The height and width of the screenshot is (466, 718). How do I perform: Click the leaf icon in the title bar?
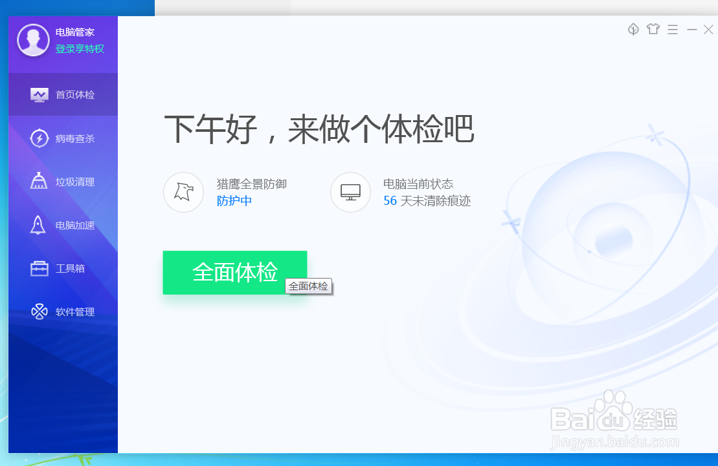pos(633,29)
